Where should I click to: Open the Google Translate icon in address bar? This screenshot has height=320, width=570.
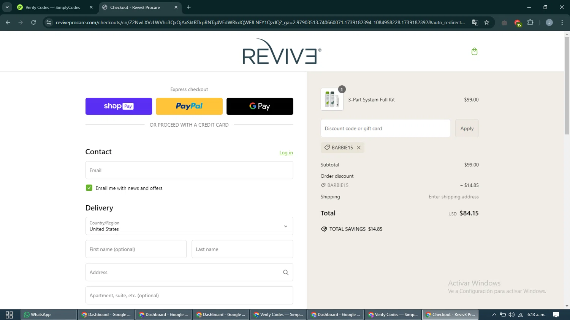click(475, 22)
